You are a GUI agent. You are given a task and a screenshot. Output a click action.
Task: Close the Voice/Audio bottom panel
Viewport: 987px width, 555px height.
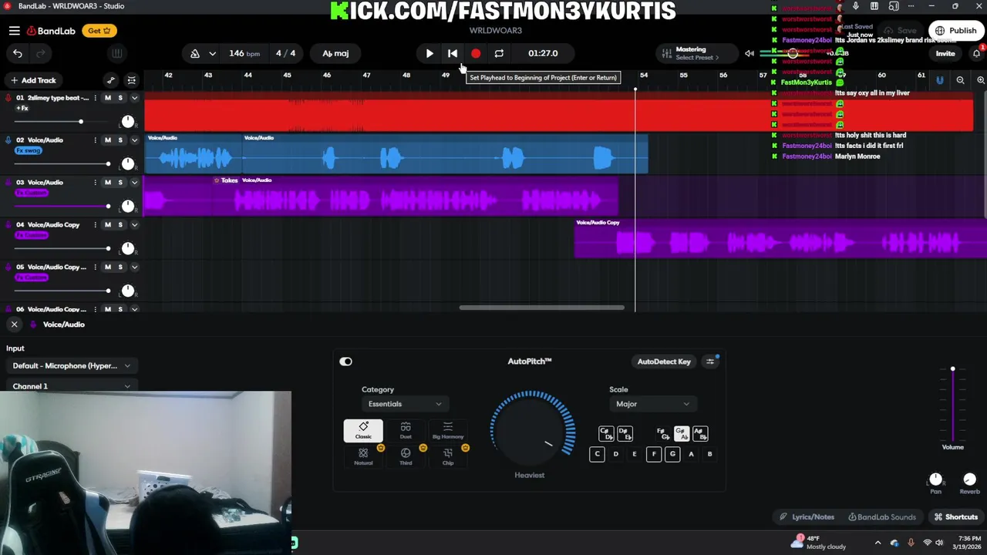pyautogui.click(x=14, y=325)
